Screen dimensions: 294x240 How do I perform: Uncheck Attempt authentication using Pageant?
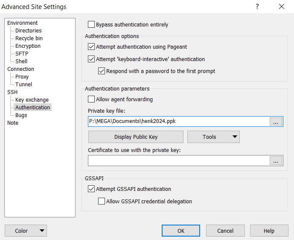coord(91,47)
